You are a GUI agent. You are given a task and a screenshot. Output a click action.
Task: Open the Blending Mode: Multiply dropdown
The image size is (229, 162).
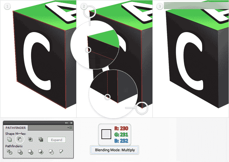(114, 150)
